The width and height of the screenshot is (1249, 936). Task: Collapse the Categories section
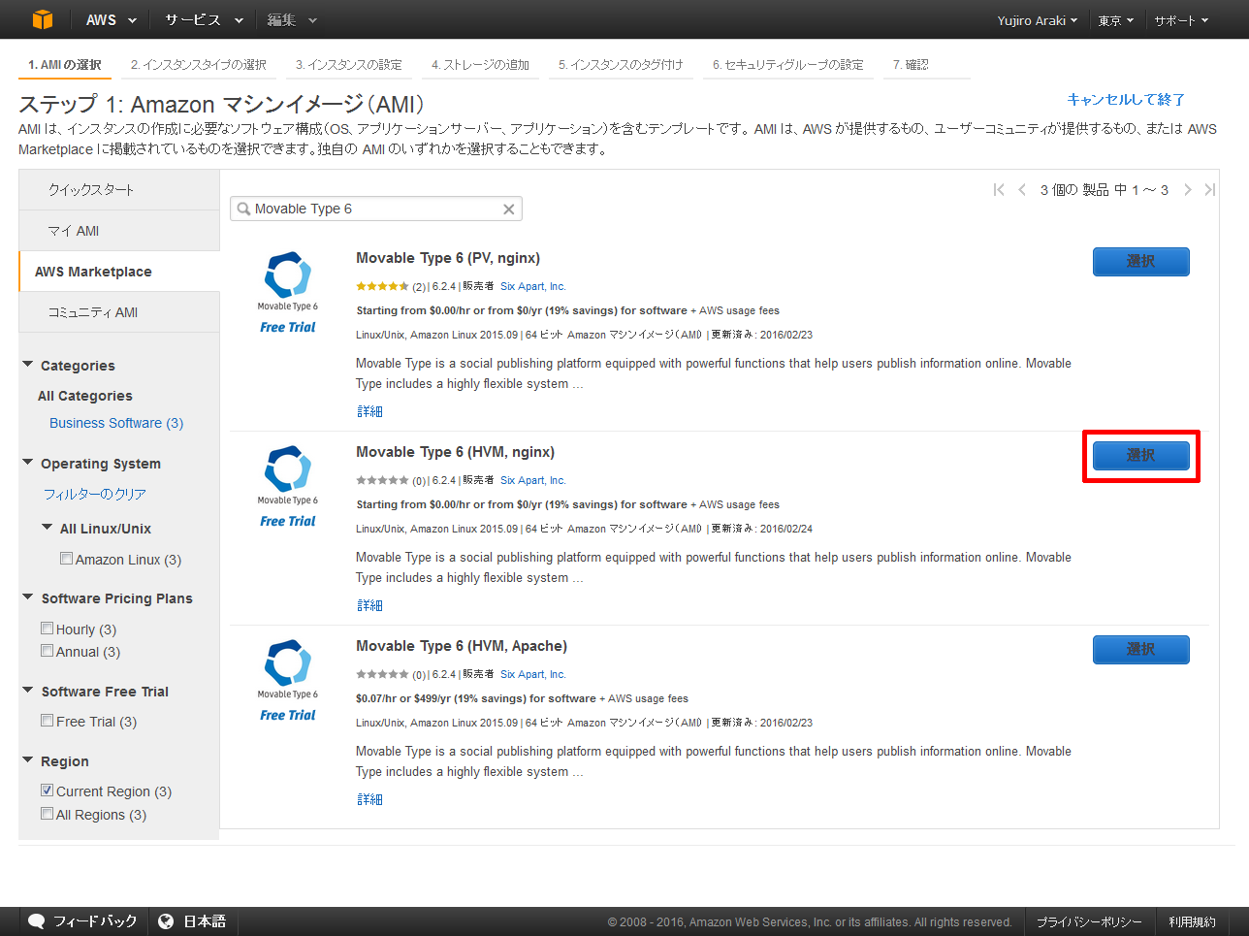click(28, 365)
